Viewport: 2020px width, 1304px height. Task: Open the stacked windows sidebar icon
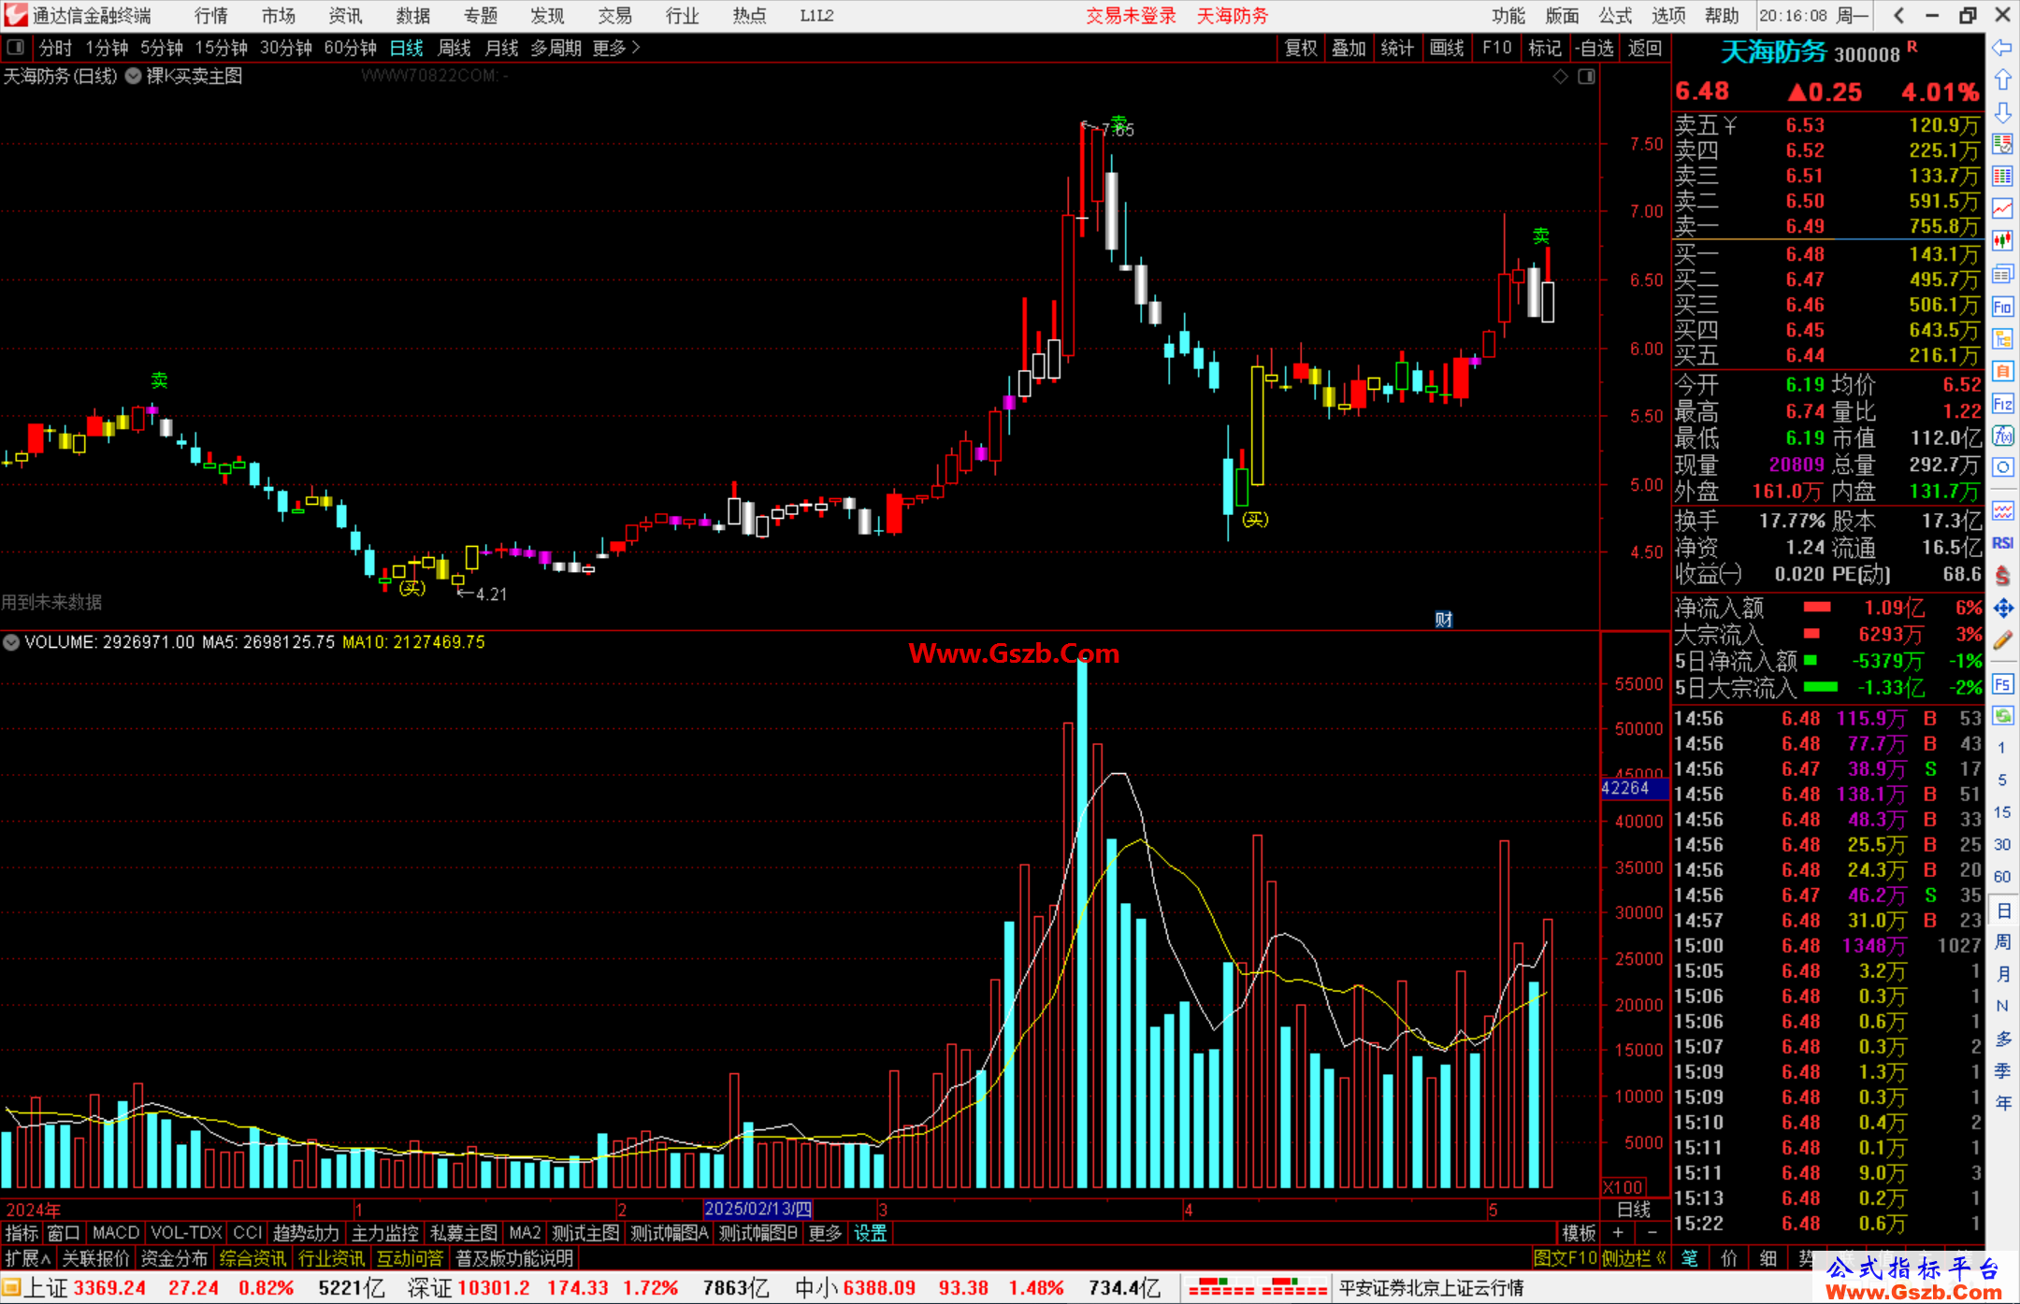(2002, 274)
